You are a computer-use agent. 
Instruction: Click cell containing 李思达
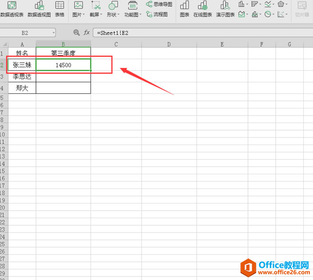pos(22,76)
